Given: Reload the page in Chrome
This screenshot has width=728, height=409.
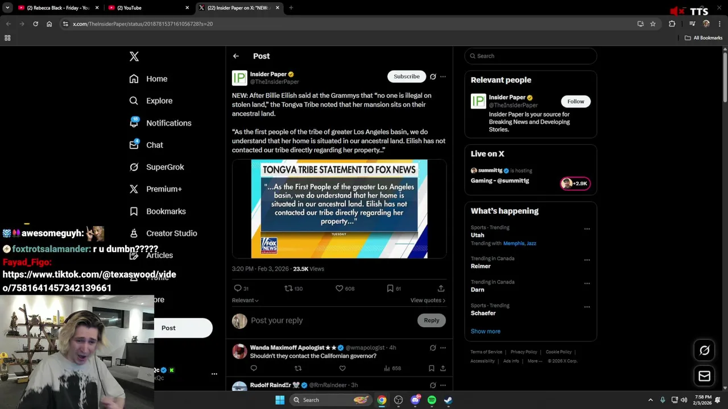Looking at the screenshot, I should (x=35, y=24).
